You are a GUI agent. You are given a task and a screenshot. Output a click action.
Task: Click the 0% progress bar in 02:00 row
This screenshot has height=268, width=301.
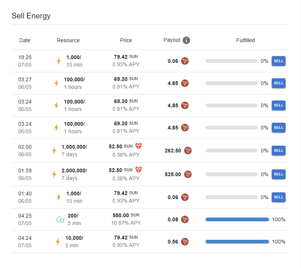coord(231,151)
